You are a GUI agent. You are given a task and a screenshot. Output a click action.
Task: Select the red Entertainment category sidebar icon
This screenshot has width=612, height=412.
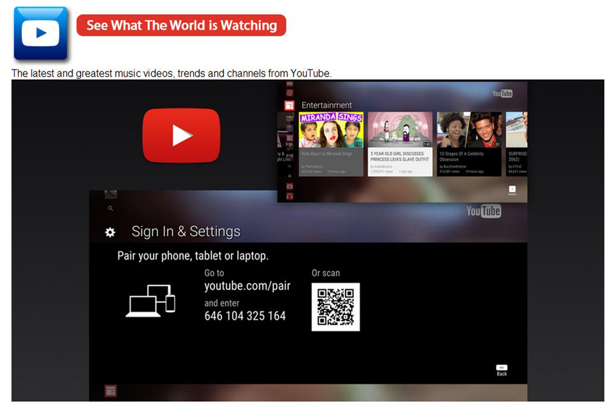tap(289, 105)
